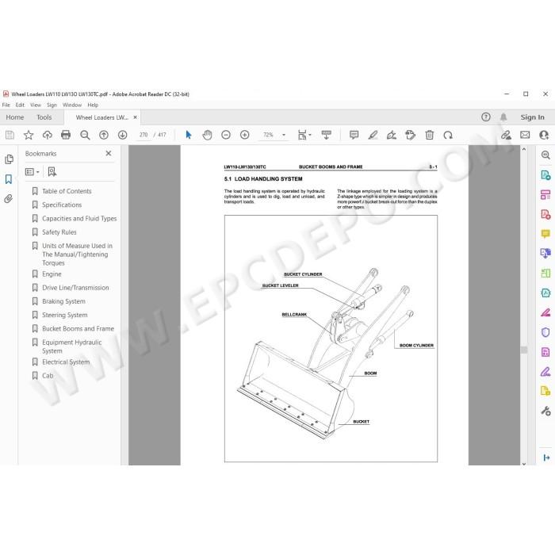Click the share with others icon
The width and height of the screenshot is (555, 555).
click(544, 135)
